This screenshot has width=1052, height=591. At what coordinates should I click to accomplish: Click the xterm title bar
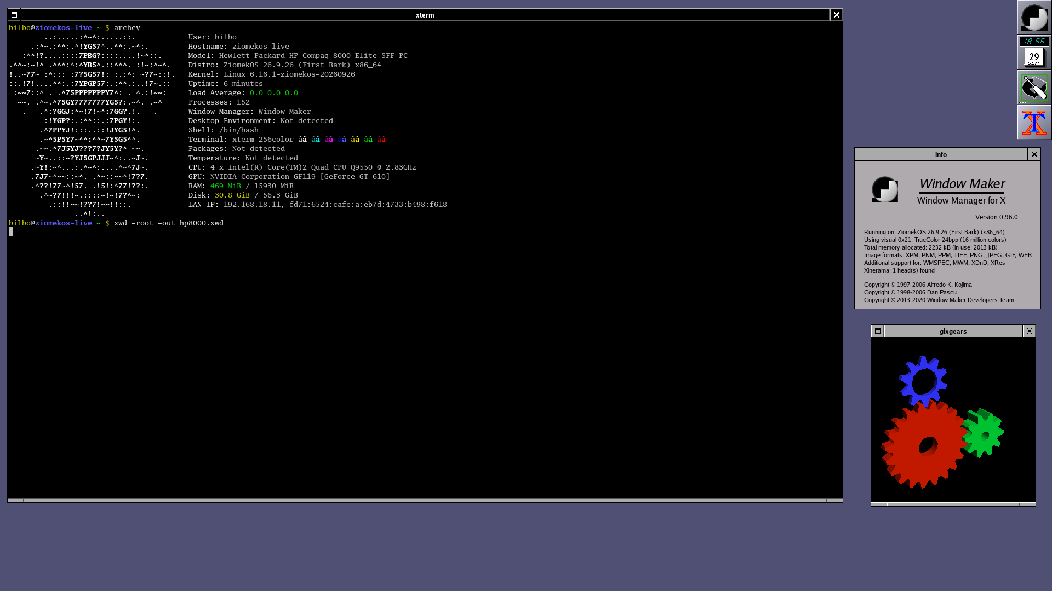(x=425, y=15)
